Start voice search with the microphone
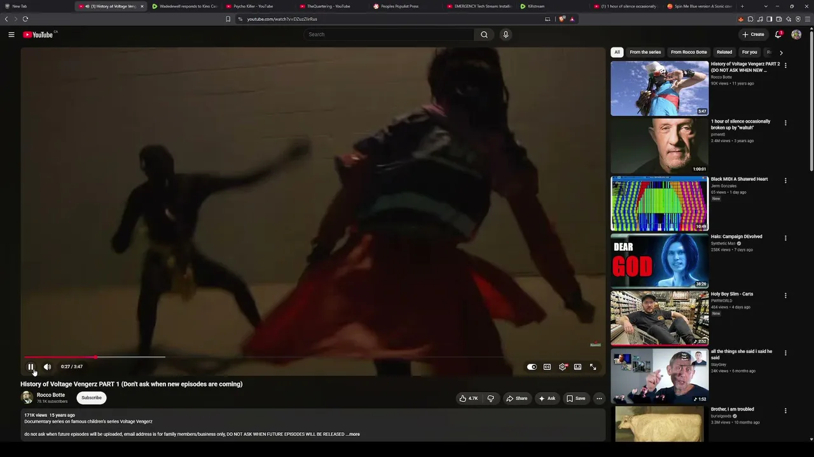814x457 pixels. [x=506, y=34]
